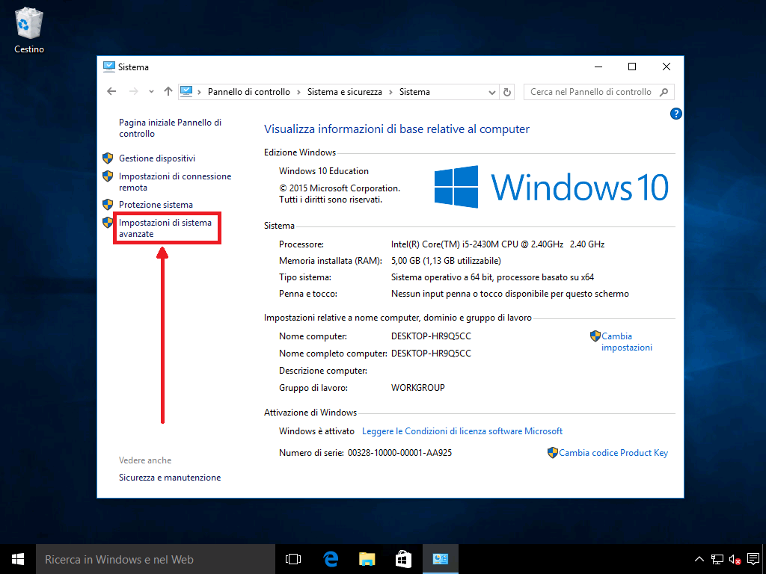Select the computer name beside Nome computer:
The image size is (766, 574).
pyautogui.click(x=431, y=336)
